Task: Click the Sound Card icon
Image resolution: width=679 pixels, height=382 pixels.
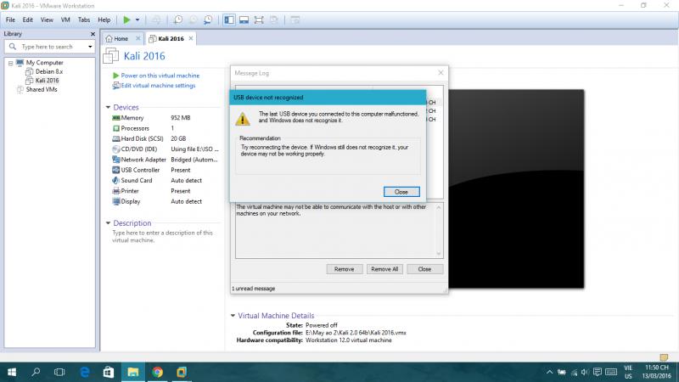Action: 116,180
